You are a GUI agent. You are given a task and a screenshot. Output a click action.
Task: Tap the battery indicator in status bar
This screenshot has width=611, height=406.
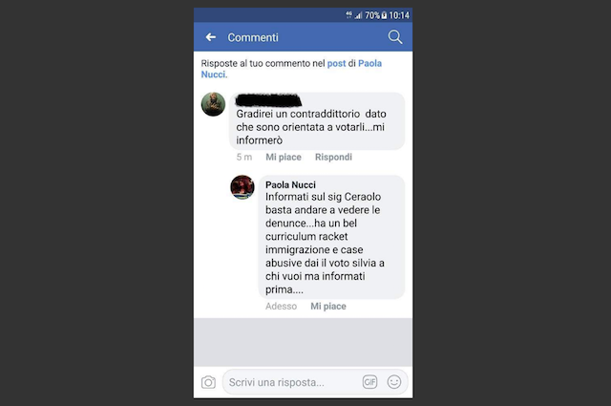pyautogui.click(x=384, y=15)
